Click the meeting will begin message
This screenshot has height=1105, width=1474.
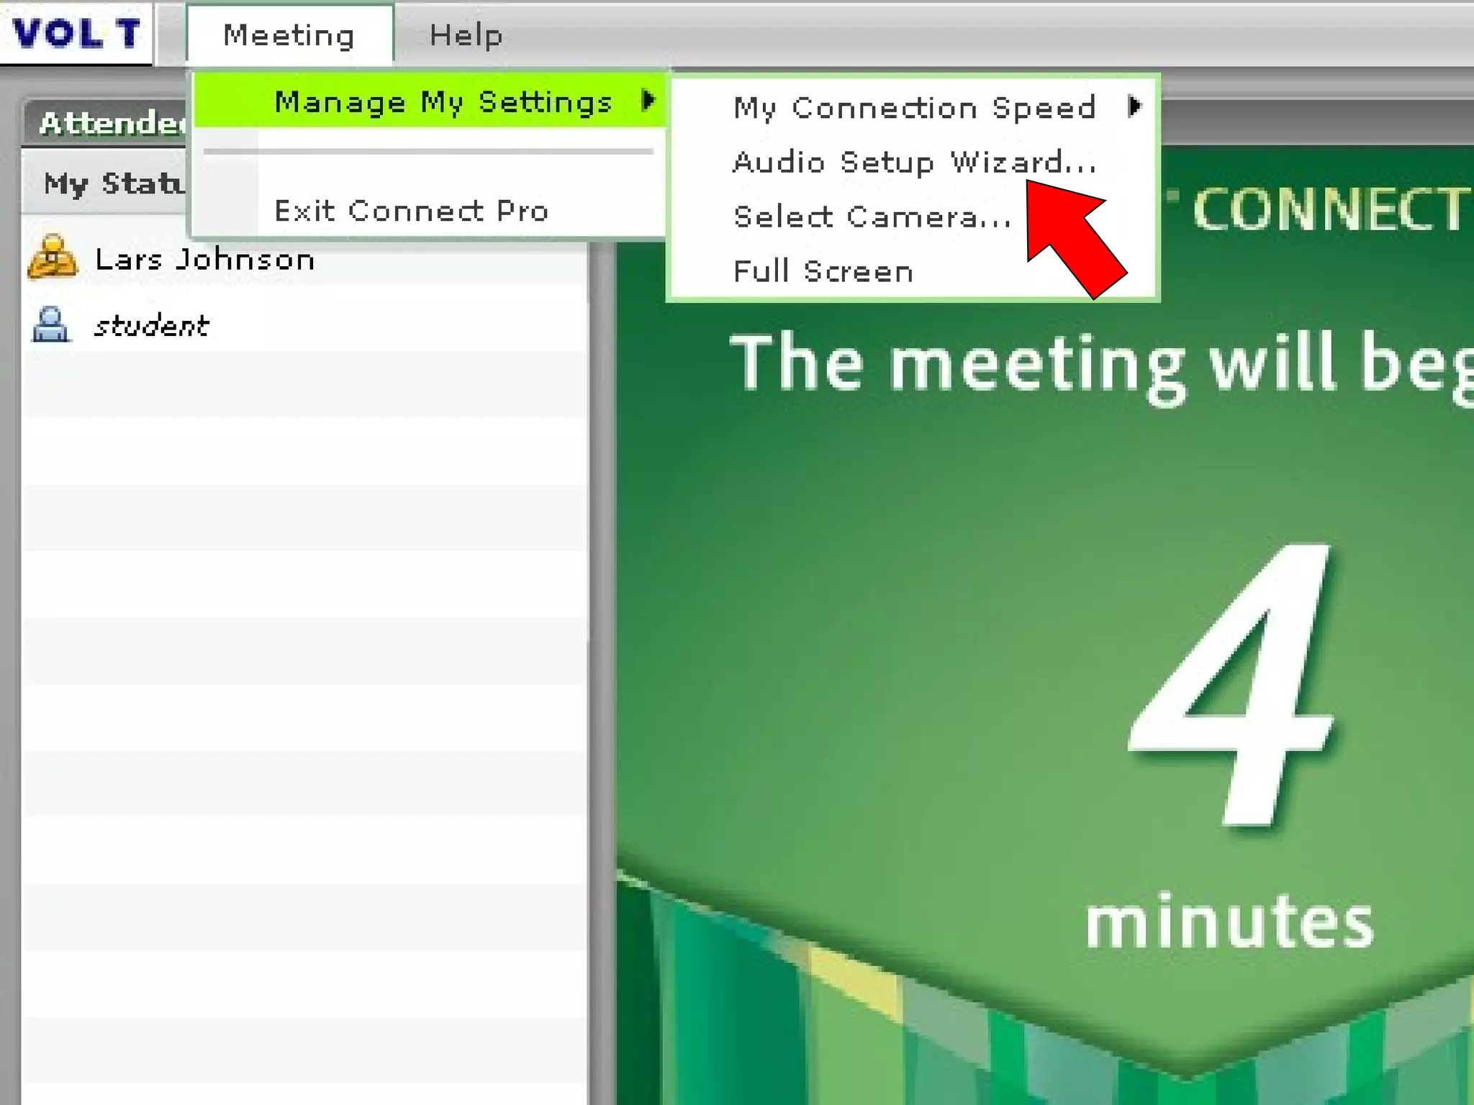(x=1101, y=363)
